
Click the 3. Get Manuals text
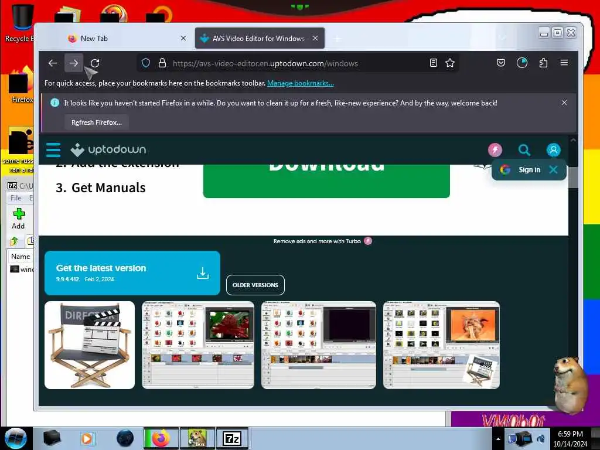[101, 187]
